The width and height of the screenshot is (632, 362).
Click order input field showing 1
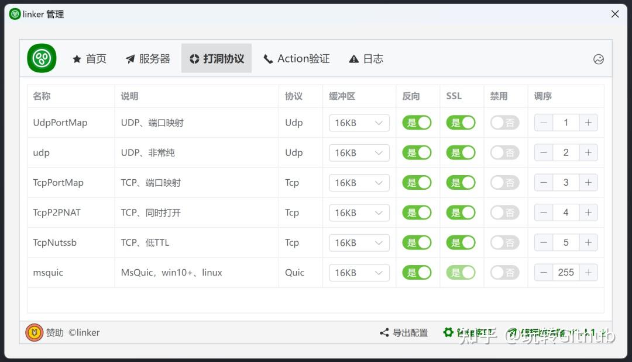[566, 123]
